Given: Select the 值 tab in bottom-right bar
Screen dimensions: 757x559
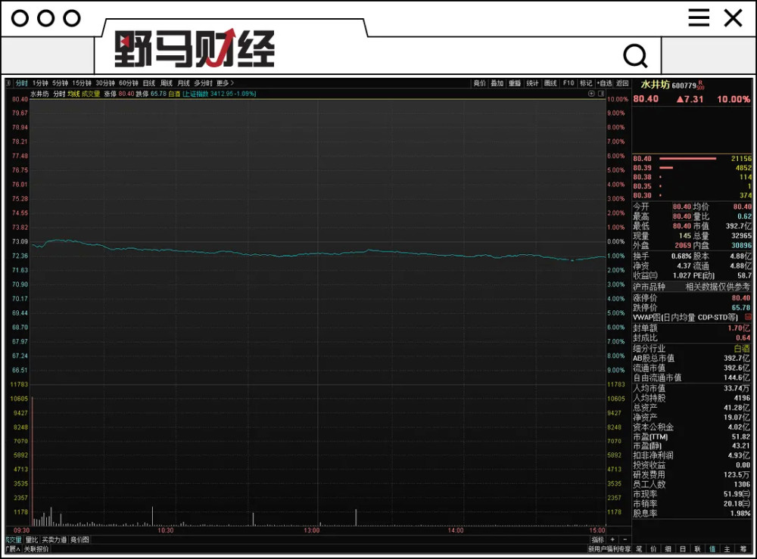Looking at the screenshot, I should [712, 549].
